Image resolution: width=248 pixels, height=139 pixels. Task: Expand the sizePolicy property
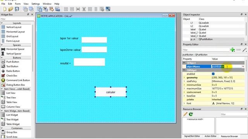[x=184, y=81]
